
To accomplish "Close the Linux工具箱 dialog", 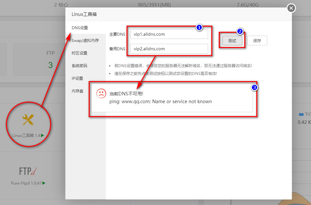I will coord(291,8).
